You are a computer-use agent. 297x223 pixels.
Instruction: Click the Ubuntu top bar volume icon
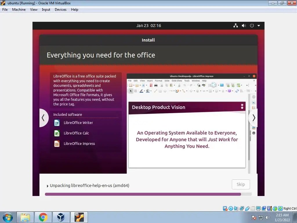[244, 26]
